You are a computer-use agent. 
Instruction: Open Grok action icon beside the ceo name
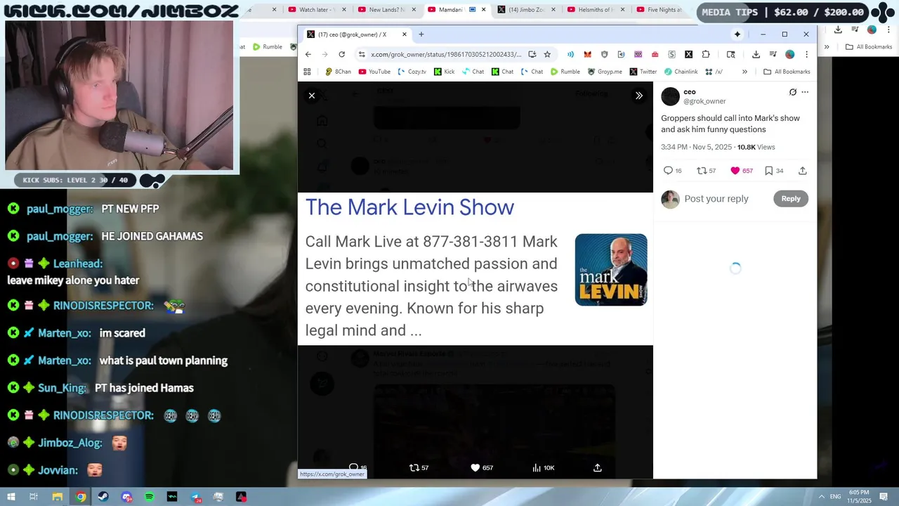coord(793,92)
